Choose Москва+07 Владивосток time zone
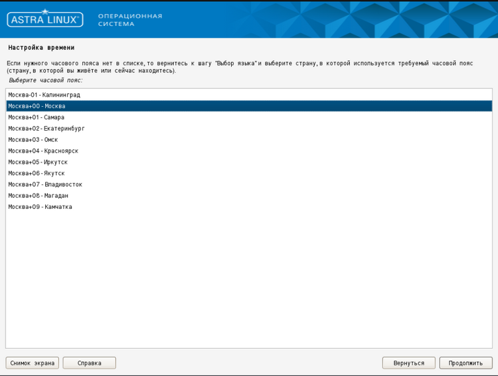This screenshot has width=498, height=376. point(45,184)
